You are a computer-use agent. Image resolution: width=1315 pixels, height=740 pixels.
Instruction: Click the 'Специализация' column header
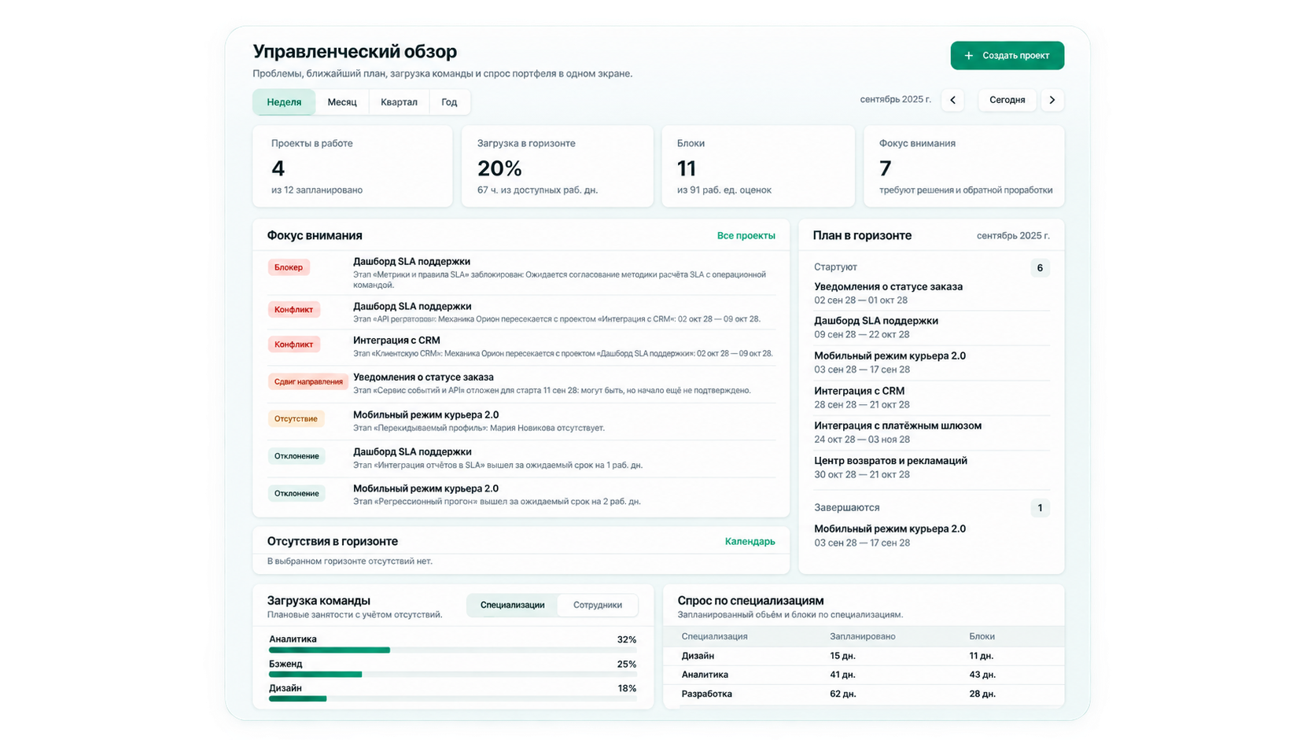point(714,636)
